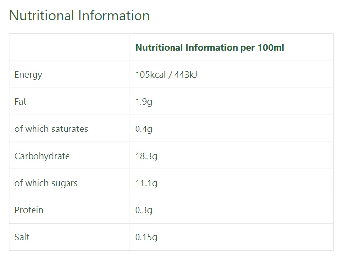The height and width of the screenshot is (261, 345).
Task: Click the word 'Information' in the page heading
Action: (x=114, y=15)
